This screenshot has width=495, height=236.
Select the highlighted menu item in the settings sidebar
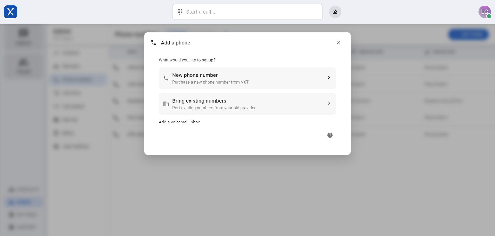(x=78, y=80)
